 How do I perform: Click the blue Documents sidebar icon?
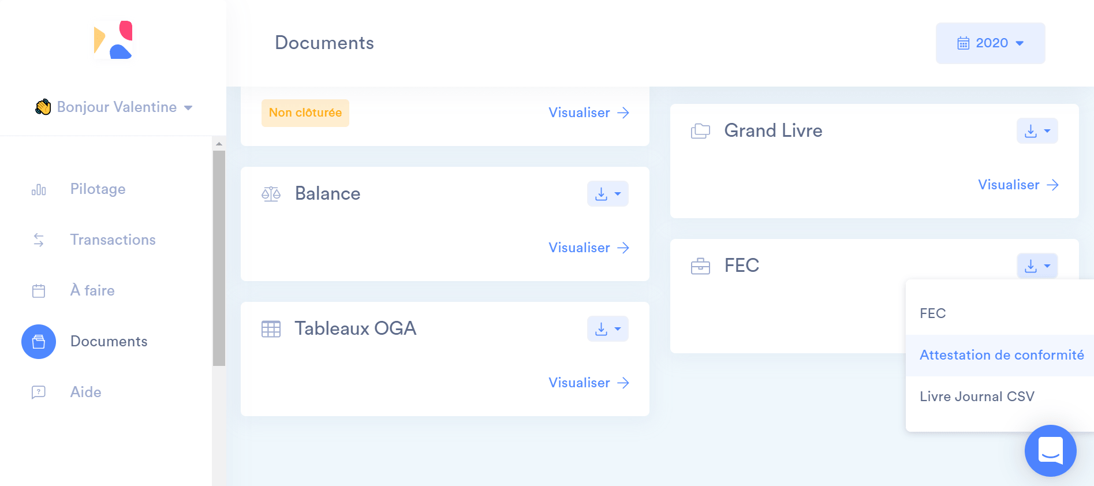(x=39, y=342)
